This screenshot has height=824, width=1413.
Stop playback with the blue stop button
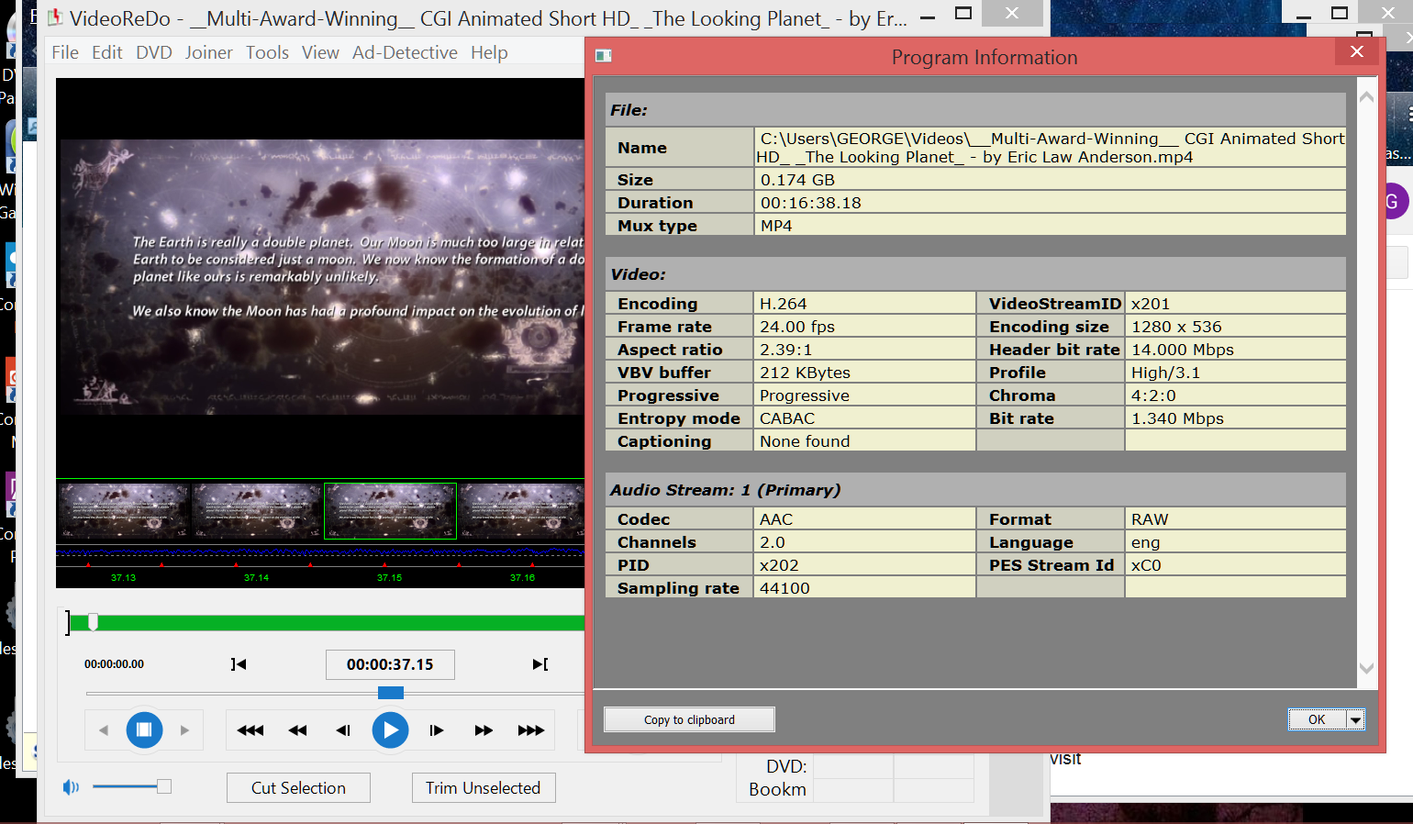point(144,730)
